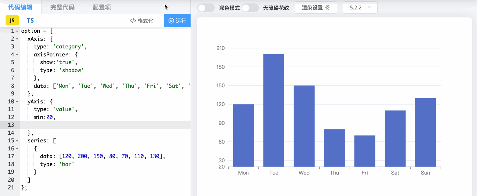The width and height of the screenshot is (477, 196).
Task: Fold the axisPointer block at line 4
Action: 17,54
